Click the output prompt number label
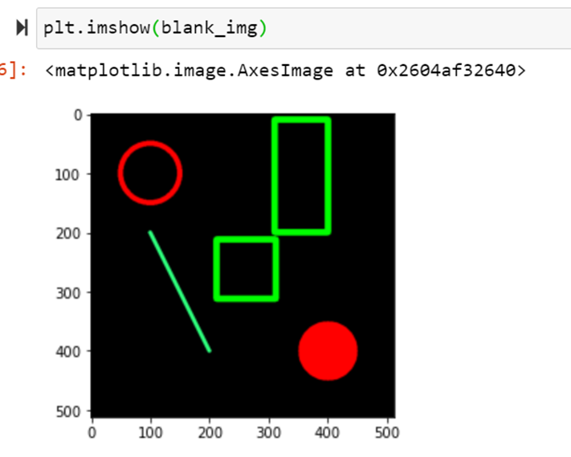The width and height of the screenshot is (571, 457). click(x=13, y=70)
